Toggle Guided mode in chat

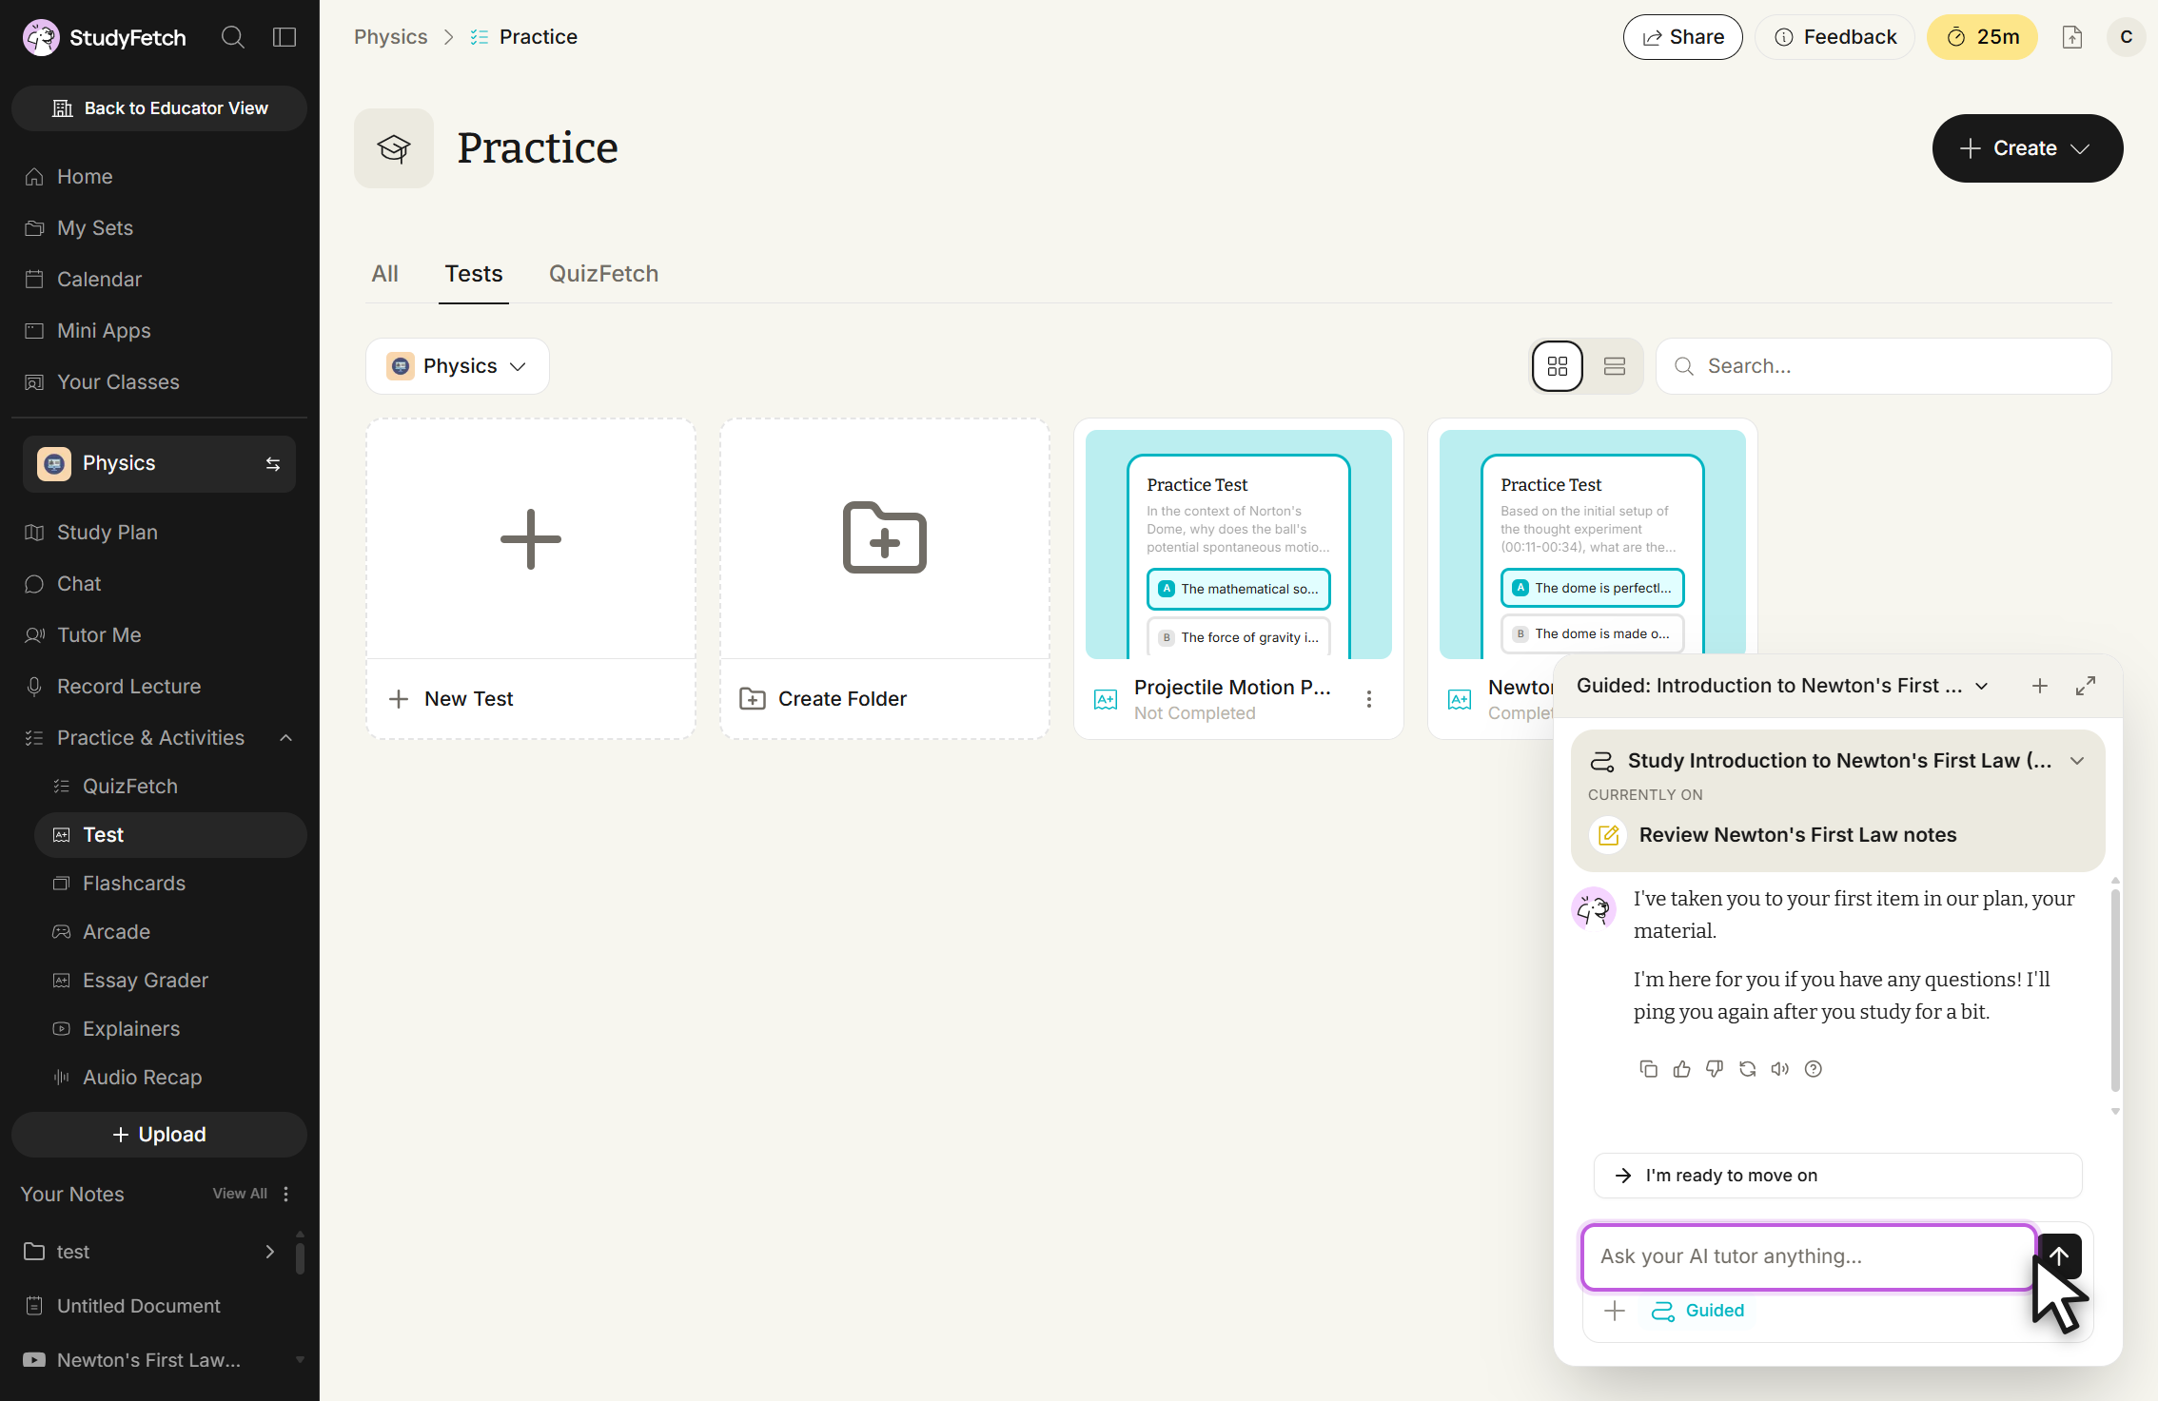point(1697,1312)
